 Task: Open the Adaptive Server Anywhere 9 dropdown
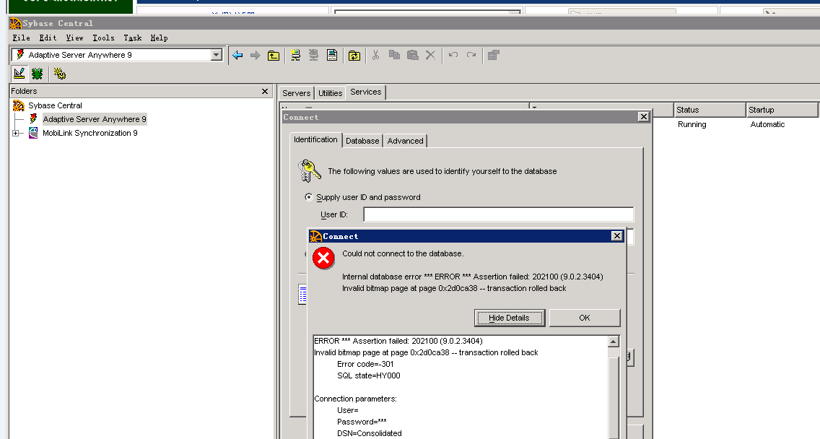216,55
